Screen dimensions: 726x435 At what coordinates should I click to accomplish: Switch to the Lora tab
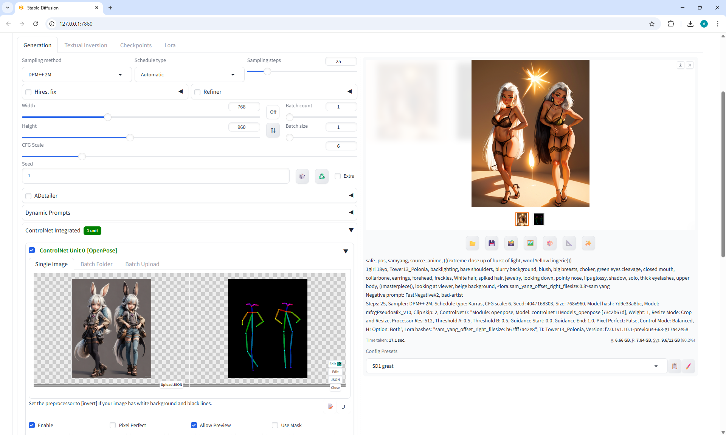click(170, 45)
